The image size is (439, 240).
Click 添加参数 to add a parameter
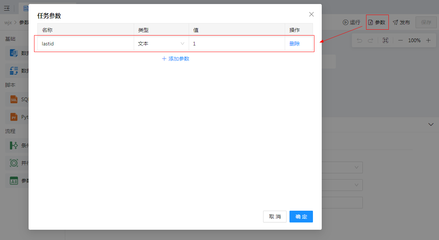coord(176,59)
